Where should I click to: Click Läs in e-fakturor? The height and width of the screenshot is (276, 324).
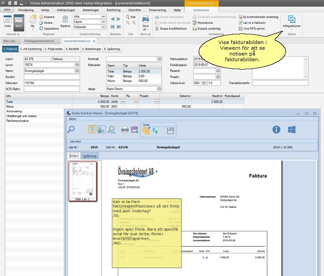(x=252, y=23)
